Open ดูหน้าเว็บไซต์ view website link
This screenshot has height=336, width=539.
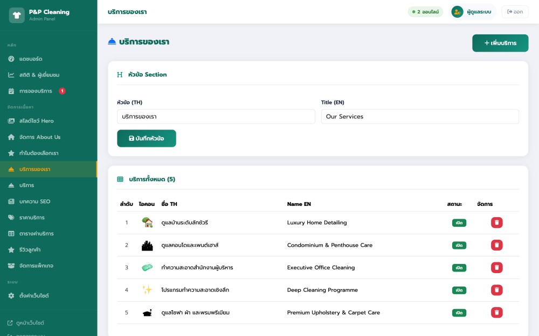[30, 323]
